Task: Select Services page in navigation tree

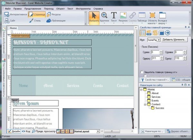Action: click(156, 97)
